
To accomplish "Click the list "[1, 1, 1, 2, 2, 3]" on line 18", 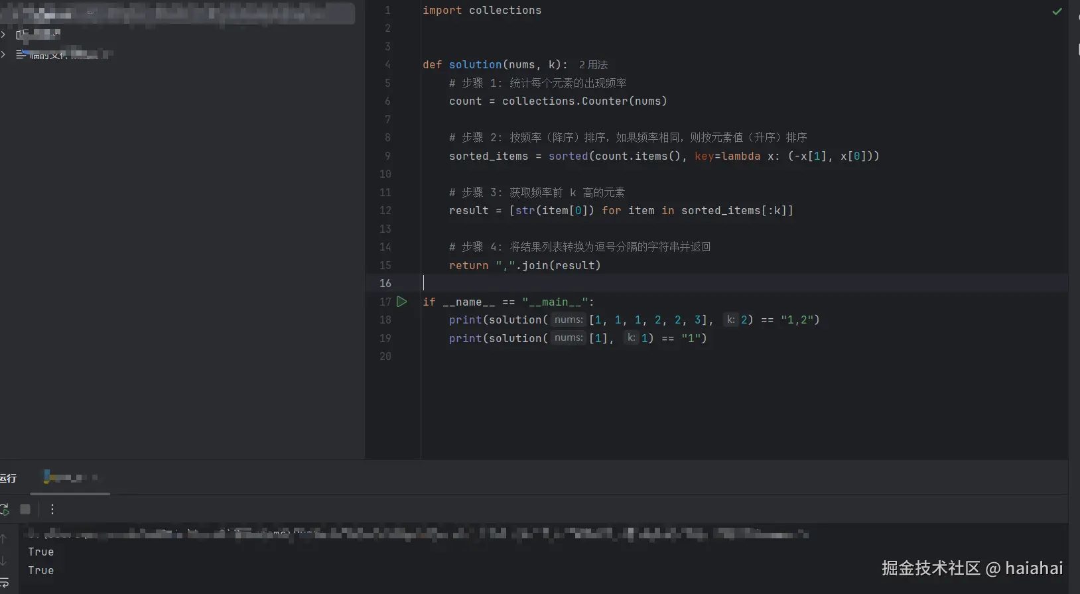I will [647, 320].
